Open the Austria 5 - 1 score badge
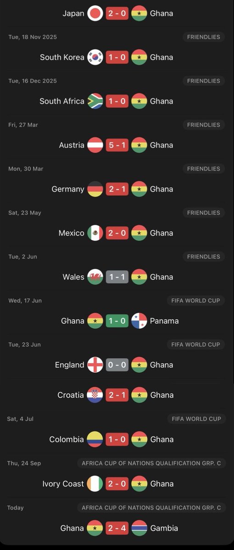This screenshot has width=234, height=550. (x=117, y=145)
